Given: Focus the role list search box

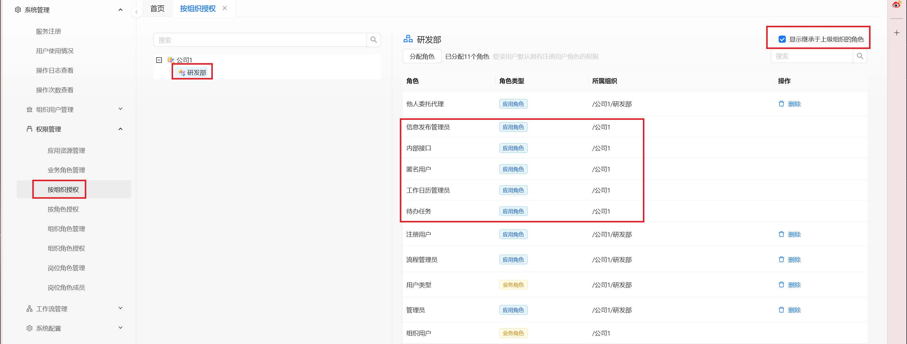Looking at the screenshot, I should 812,56.
